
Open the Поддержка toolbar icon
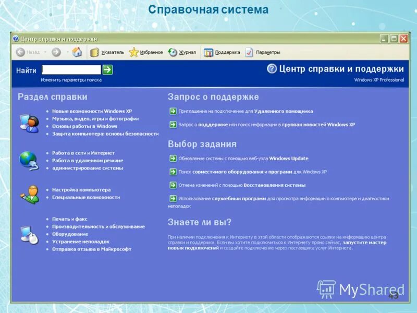[x=208, y=53]
